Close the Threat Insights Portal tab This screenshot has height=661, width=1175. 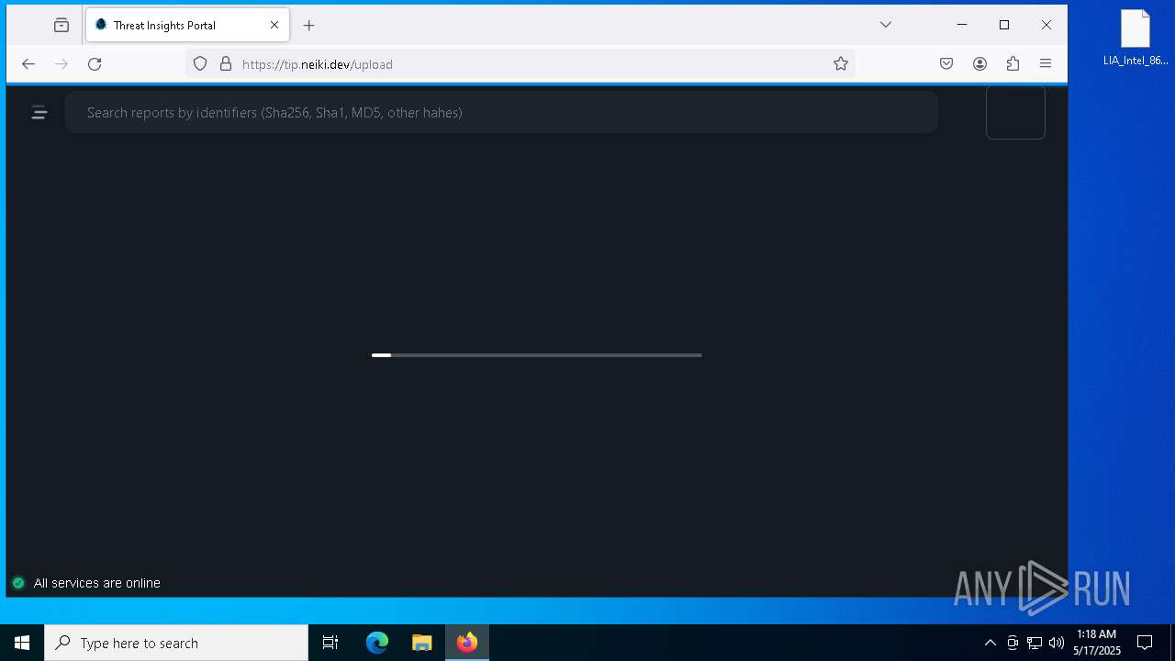(x=274, y=25)
